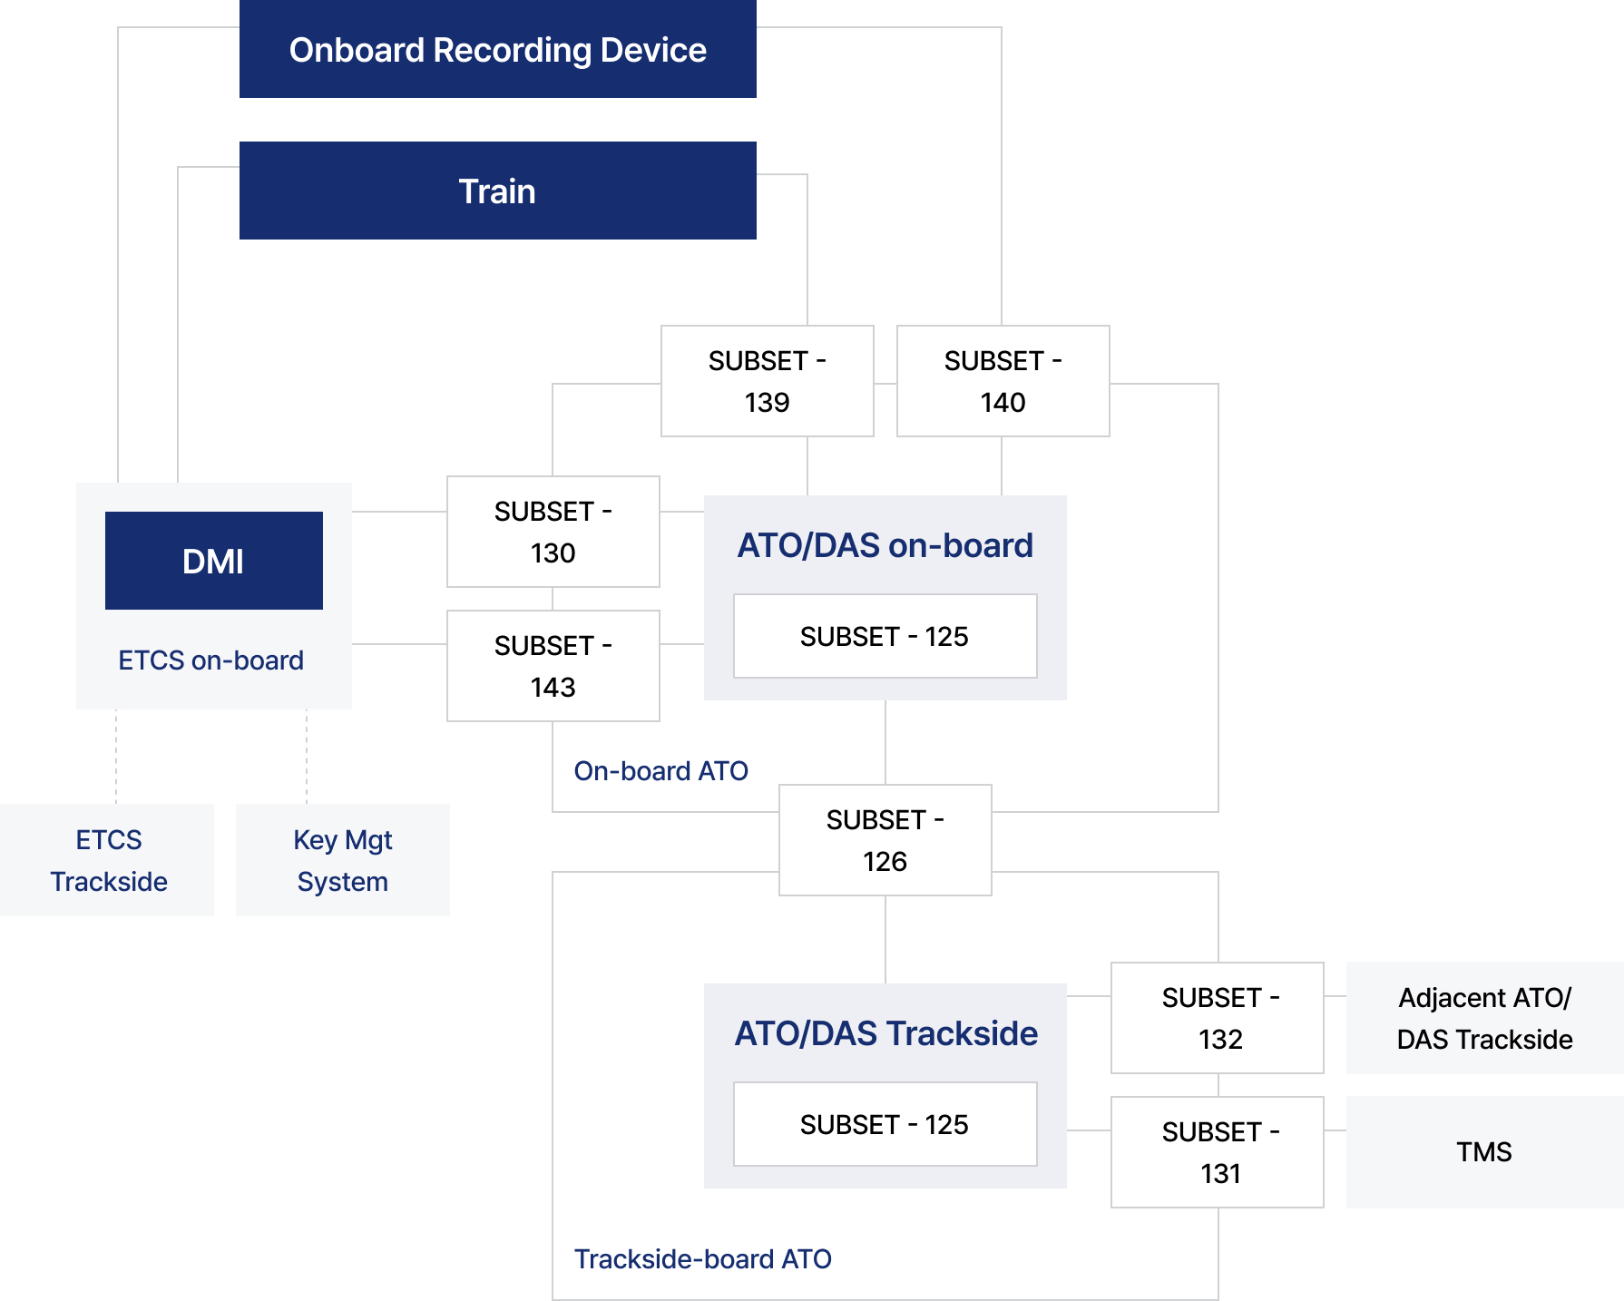Click the DMI box

coord(213,561)
